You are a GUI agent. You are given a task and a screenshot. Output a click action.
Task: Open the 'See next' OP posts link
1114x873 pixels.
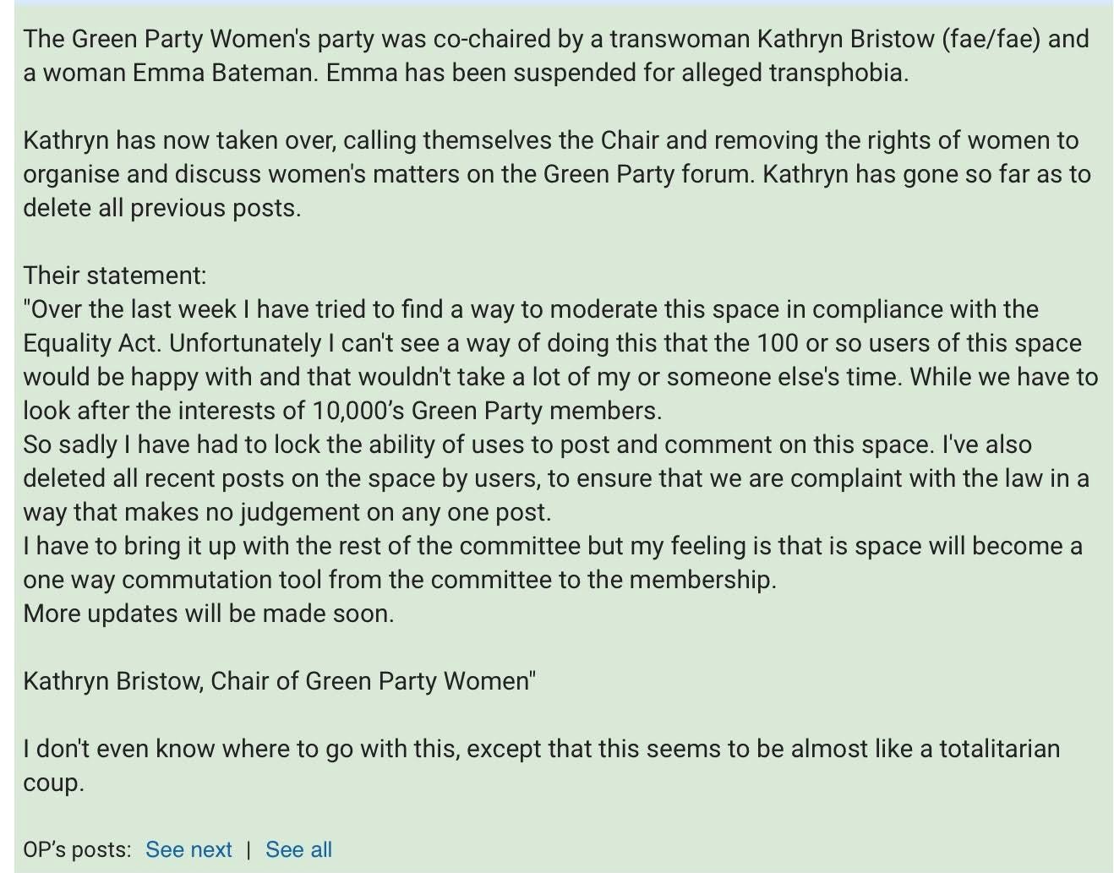[x=188, y=849]
